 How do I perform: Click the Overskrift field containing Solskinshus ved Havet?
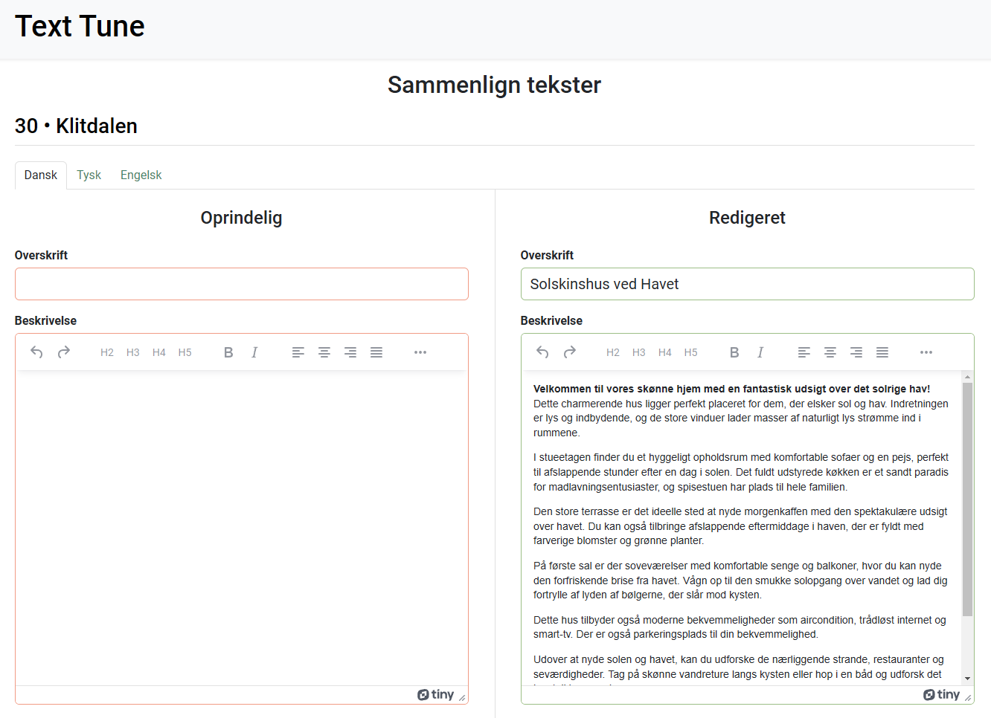(747, 284)
